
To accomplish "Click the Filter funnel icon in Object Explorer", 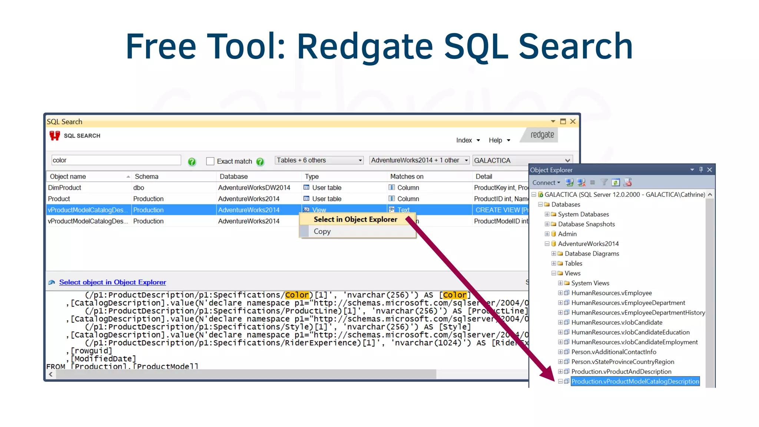I will [604, 182].
